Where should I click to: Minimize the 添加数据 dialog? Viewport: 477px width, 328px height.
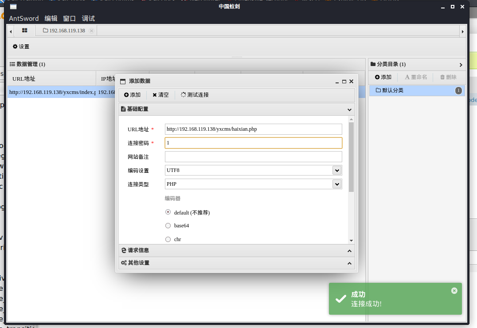click(x=337, y=82)
